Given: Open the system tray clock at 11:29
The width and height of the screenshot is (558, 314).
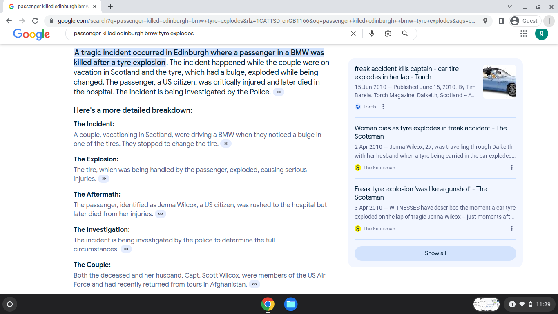Looking at the screenshot, I should coord(543,304).
